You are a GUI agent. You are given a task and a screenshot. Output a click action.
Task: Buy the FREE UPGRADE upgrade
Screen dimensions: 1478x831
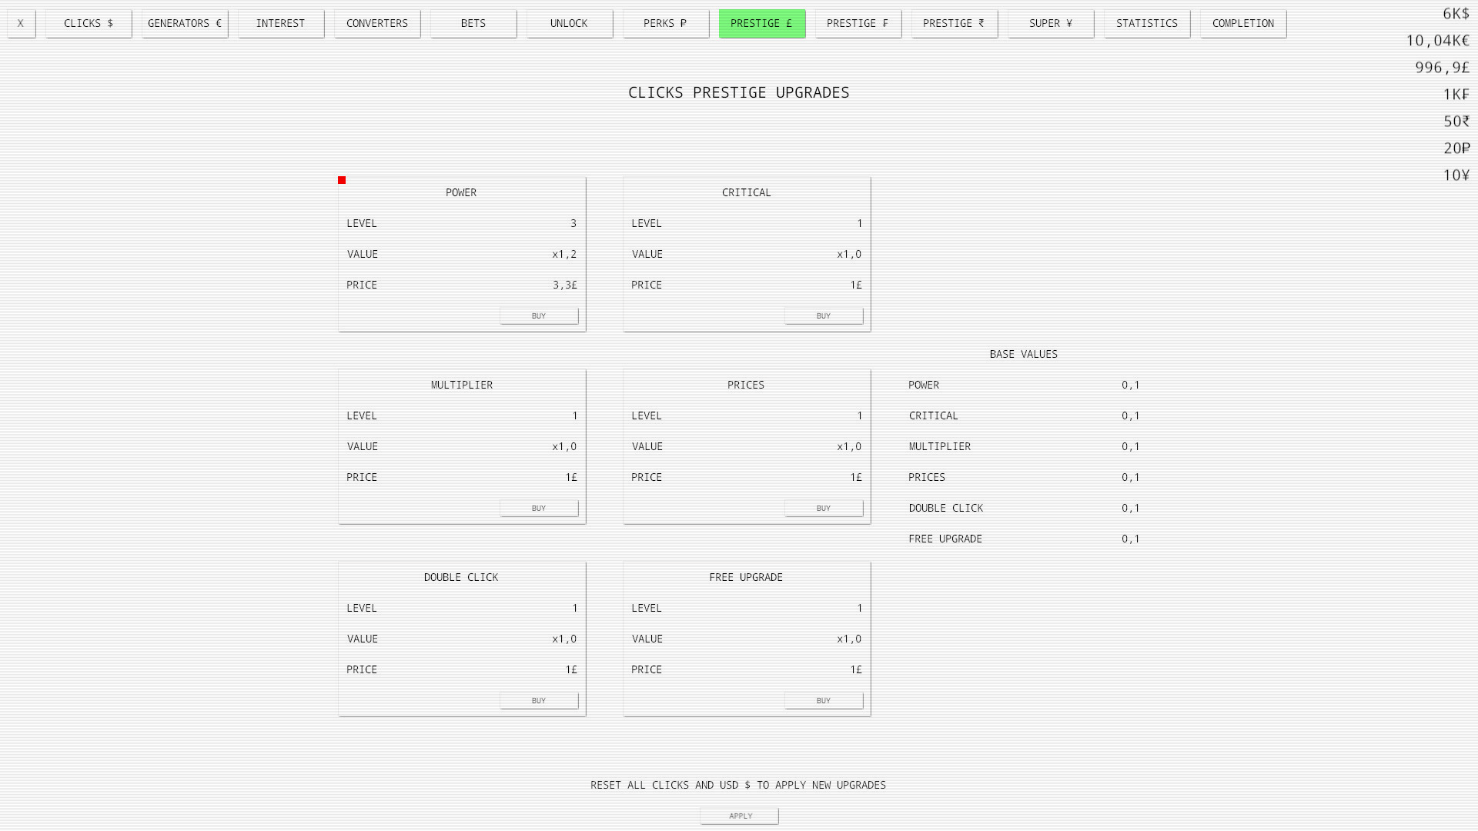pyautogui.click(x=824, y=700)
